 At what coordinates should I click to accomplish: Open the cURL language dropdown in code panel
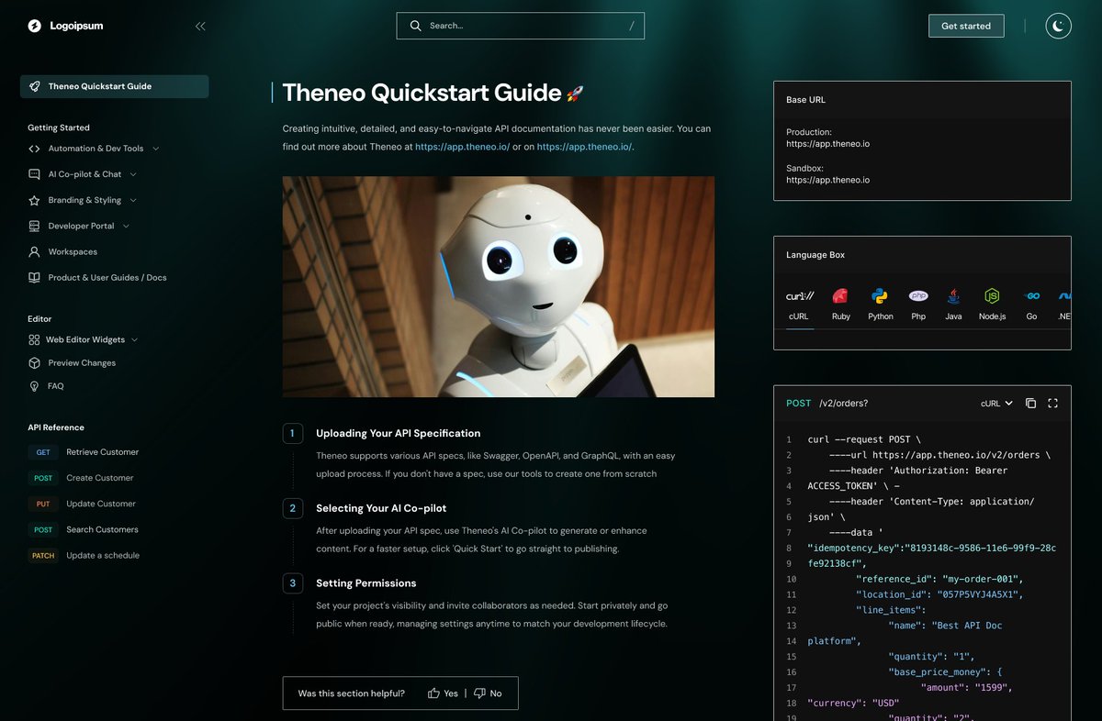[996, 404]
